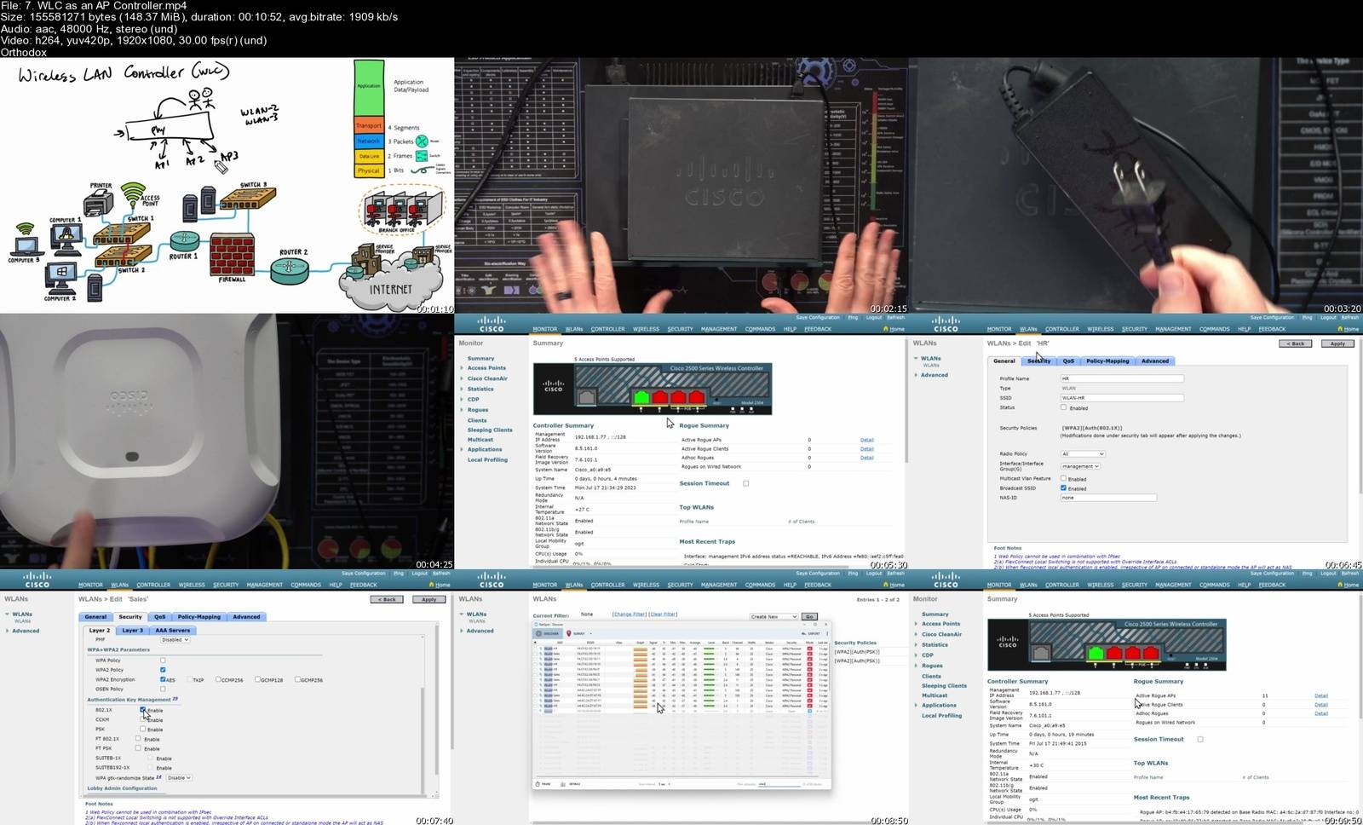Toggle Session Timeout checkbox in 00:05:30 frame
Viewport: 1363px width, 825px height.
[x=746, y=483]
